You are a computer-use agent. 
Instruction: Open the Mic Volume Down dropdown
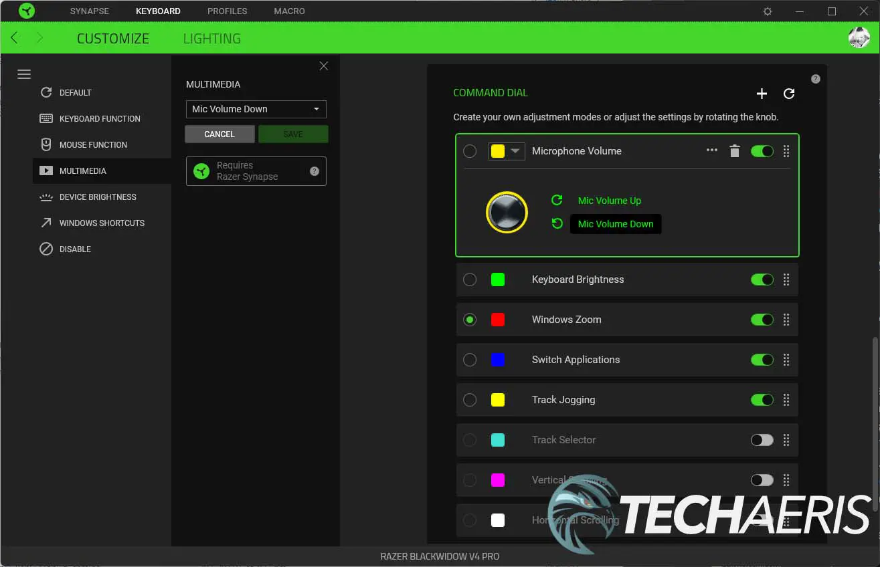[x=256, y=109]
